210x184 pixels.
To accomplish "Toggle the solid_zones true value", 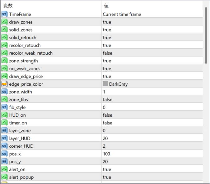I will click(x=107, y=30).
